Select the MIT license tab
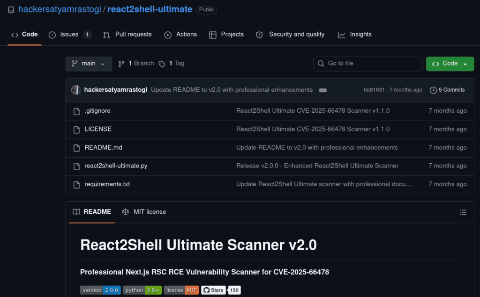This screenshot has width=480, height=297. [x=144, y=212]
